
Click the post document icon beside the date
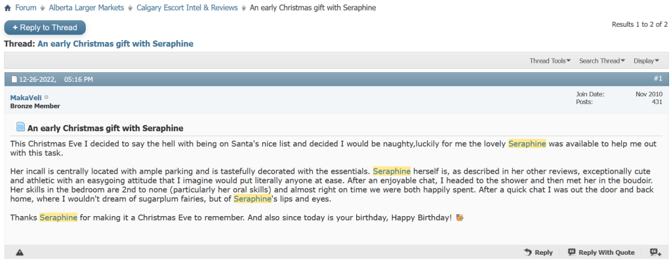point(14,80)
